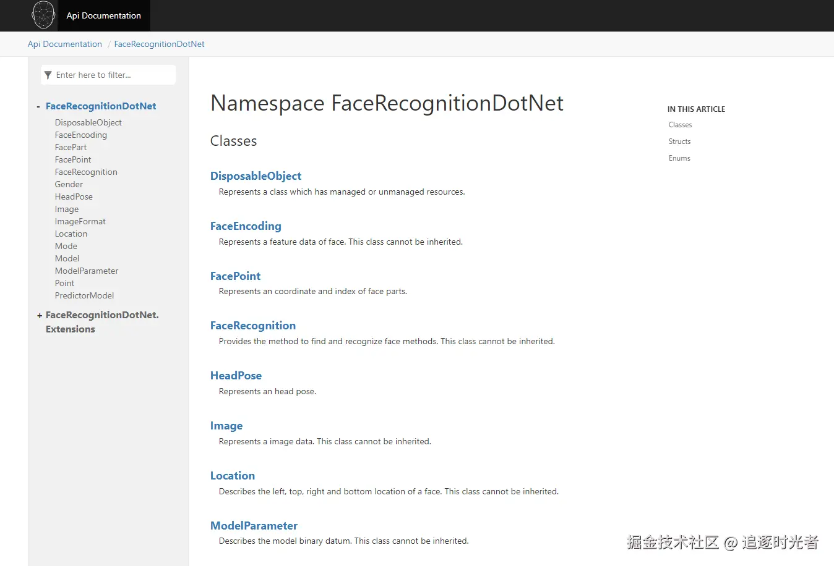
Task: Select DisposableObject in the sidebar tree
Action: [88, 122]
